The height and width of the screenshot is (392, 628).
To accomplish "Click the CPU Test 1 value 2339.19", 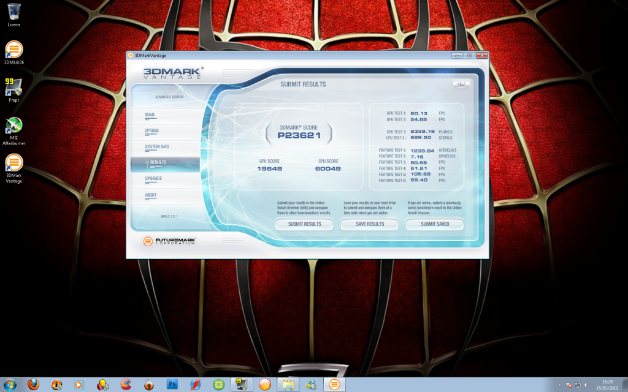I will 423,132.
